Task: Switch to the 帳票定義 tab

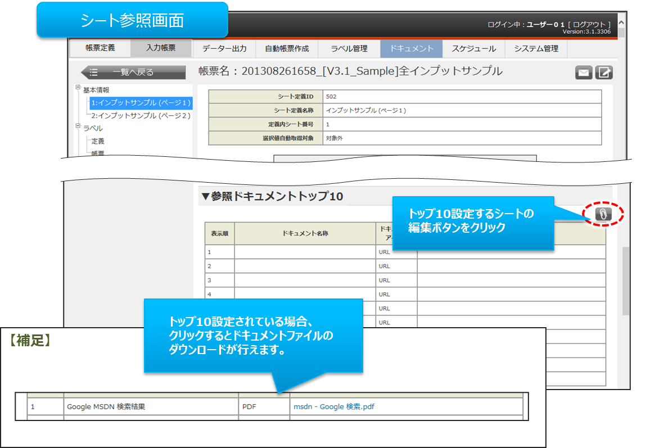Action: point(100,48)
